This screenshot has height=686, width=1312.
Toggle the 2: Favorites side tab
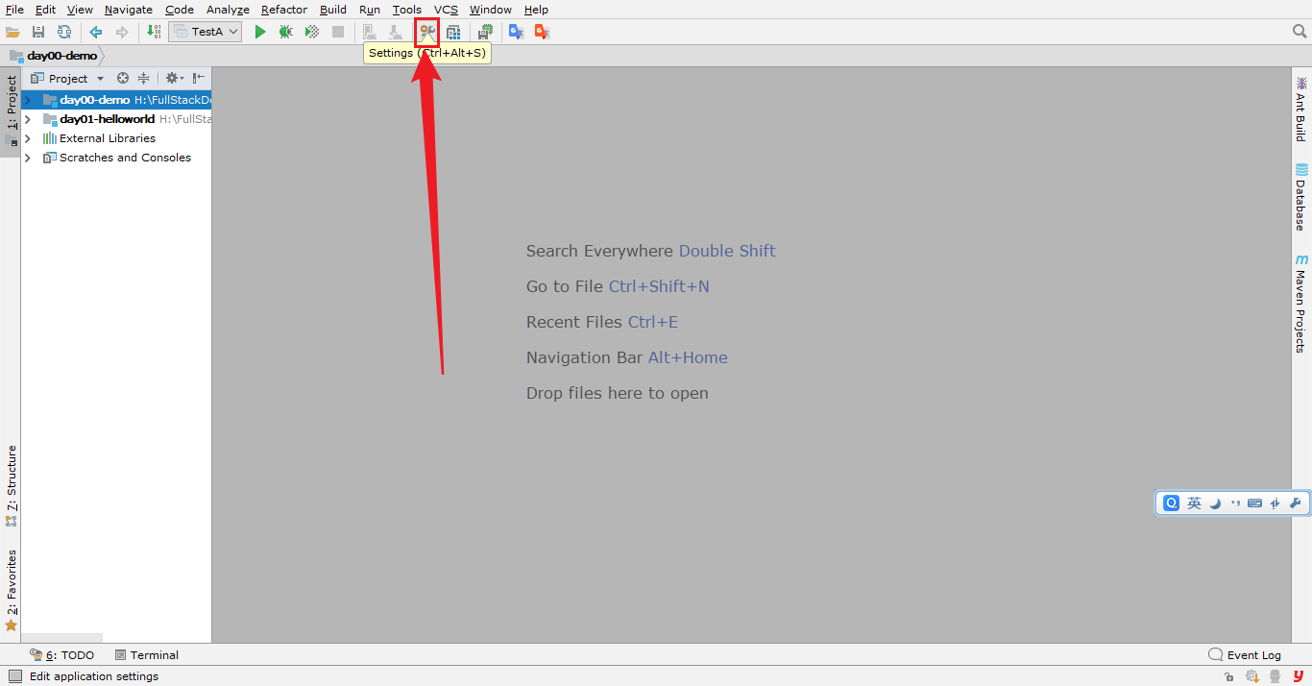11,589
